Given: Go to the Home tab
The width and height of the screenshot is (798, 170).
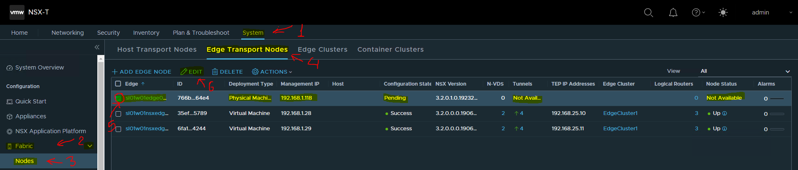Looking at the screenshot, I should click(20, 33).
